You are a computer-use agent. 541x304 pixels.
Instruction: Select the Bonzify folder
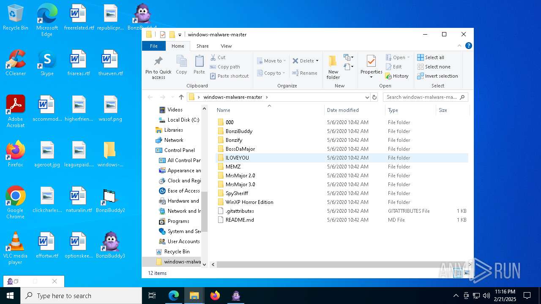(x=234, y=140)
